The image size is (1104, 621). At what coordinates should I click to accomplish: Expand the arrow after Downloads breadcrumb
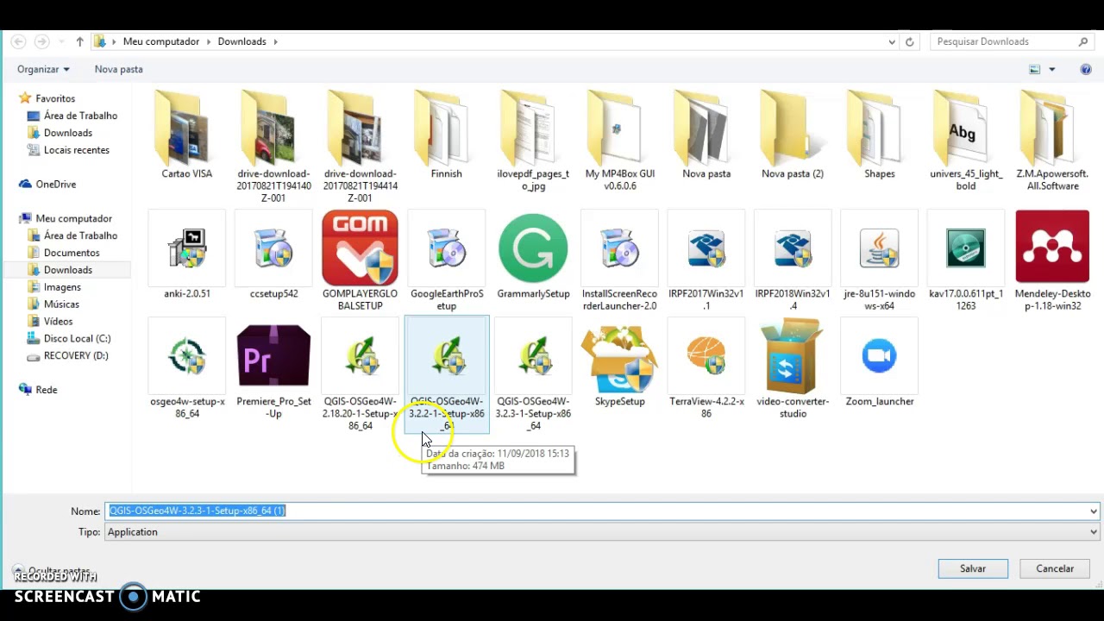tap(276, 41)
